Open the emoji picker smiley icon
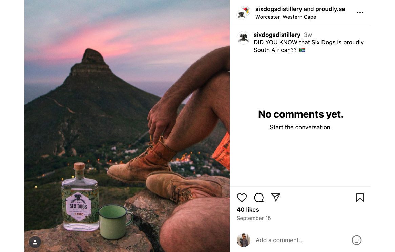Image resolution: width=395 pixels, height=252 pixels. pyautogui.click(x=356, y=240)
